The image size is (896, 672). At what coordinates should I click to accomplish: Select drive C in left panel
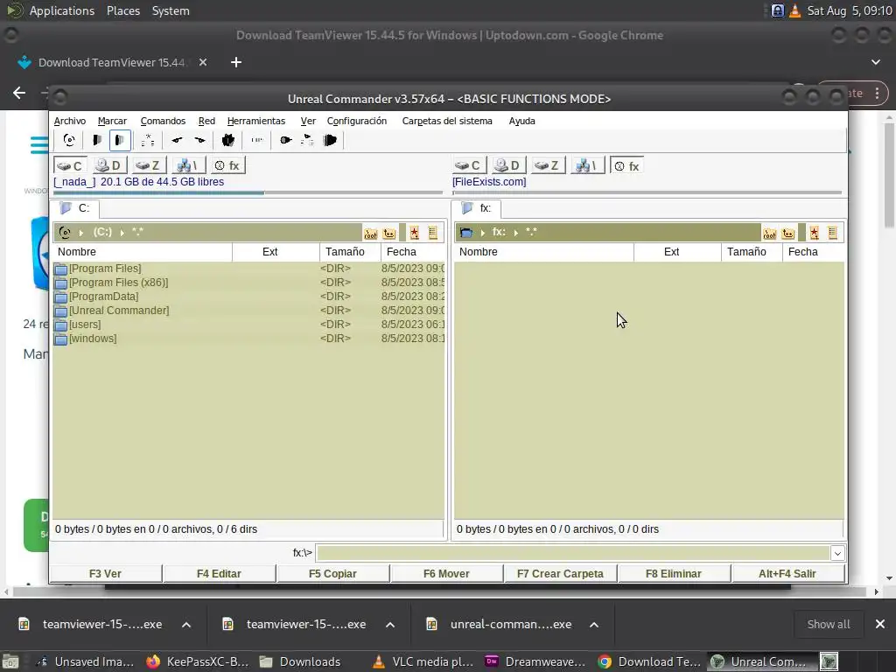click(x=70, y=165)
